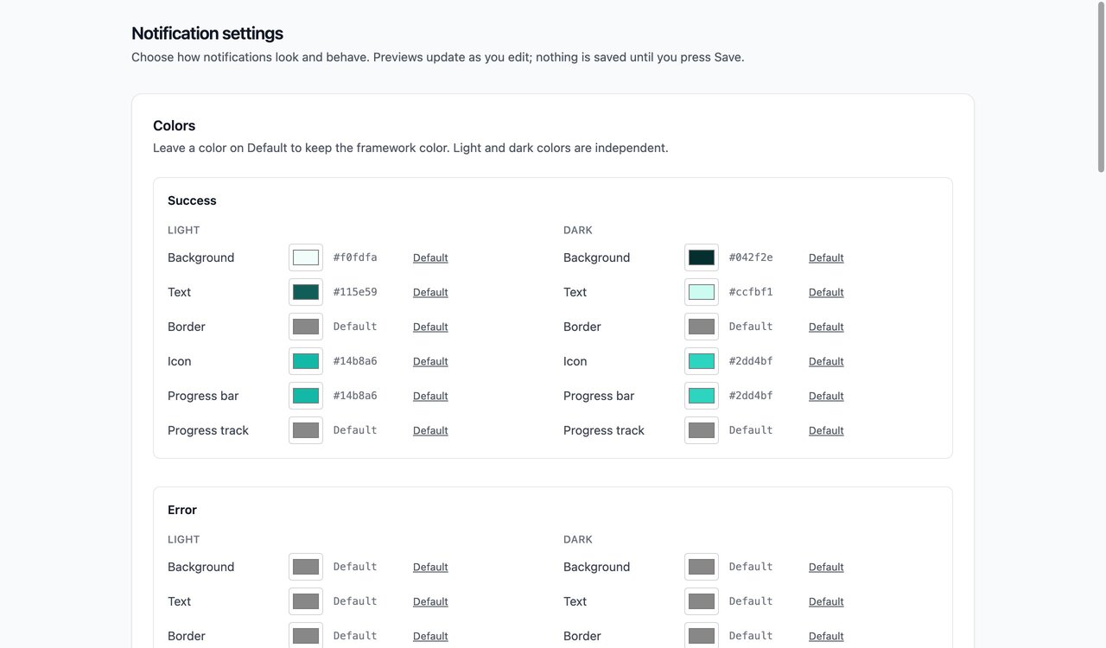The width and height of the screenshot is (1106, 648).
Task: Open Error dark Text color swatch
Action: (702, 601)
